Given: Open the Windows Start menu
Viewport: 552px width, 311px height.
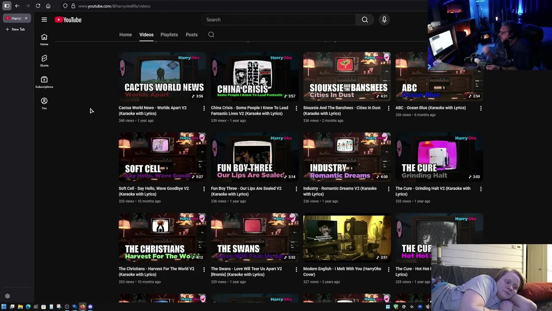Looking at the screenshot, I should pos(4,307).
